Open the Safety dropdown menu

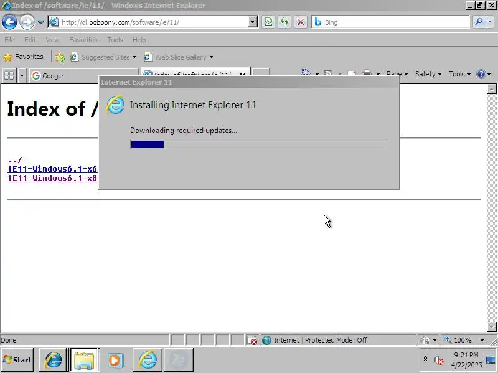pyautogui.click(x=428, y=74)
